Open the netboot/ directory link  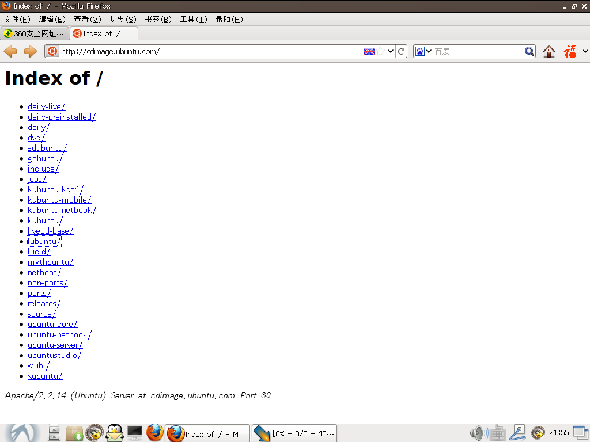point(44,272)
